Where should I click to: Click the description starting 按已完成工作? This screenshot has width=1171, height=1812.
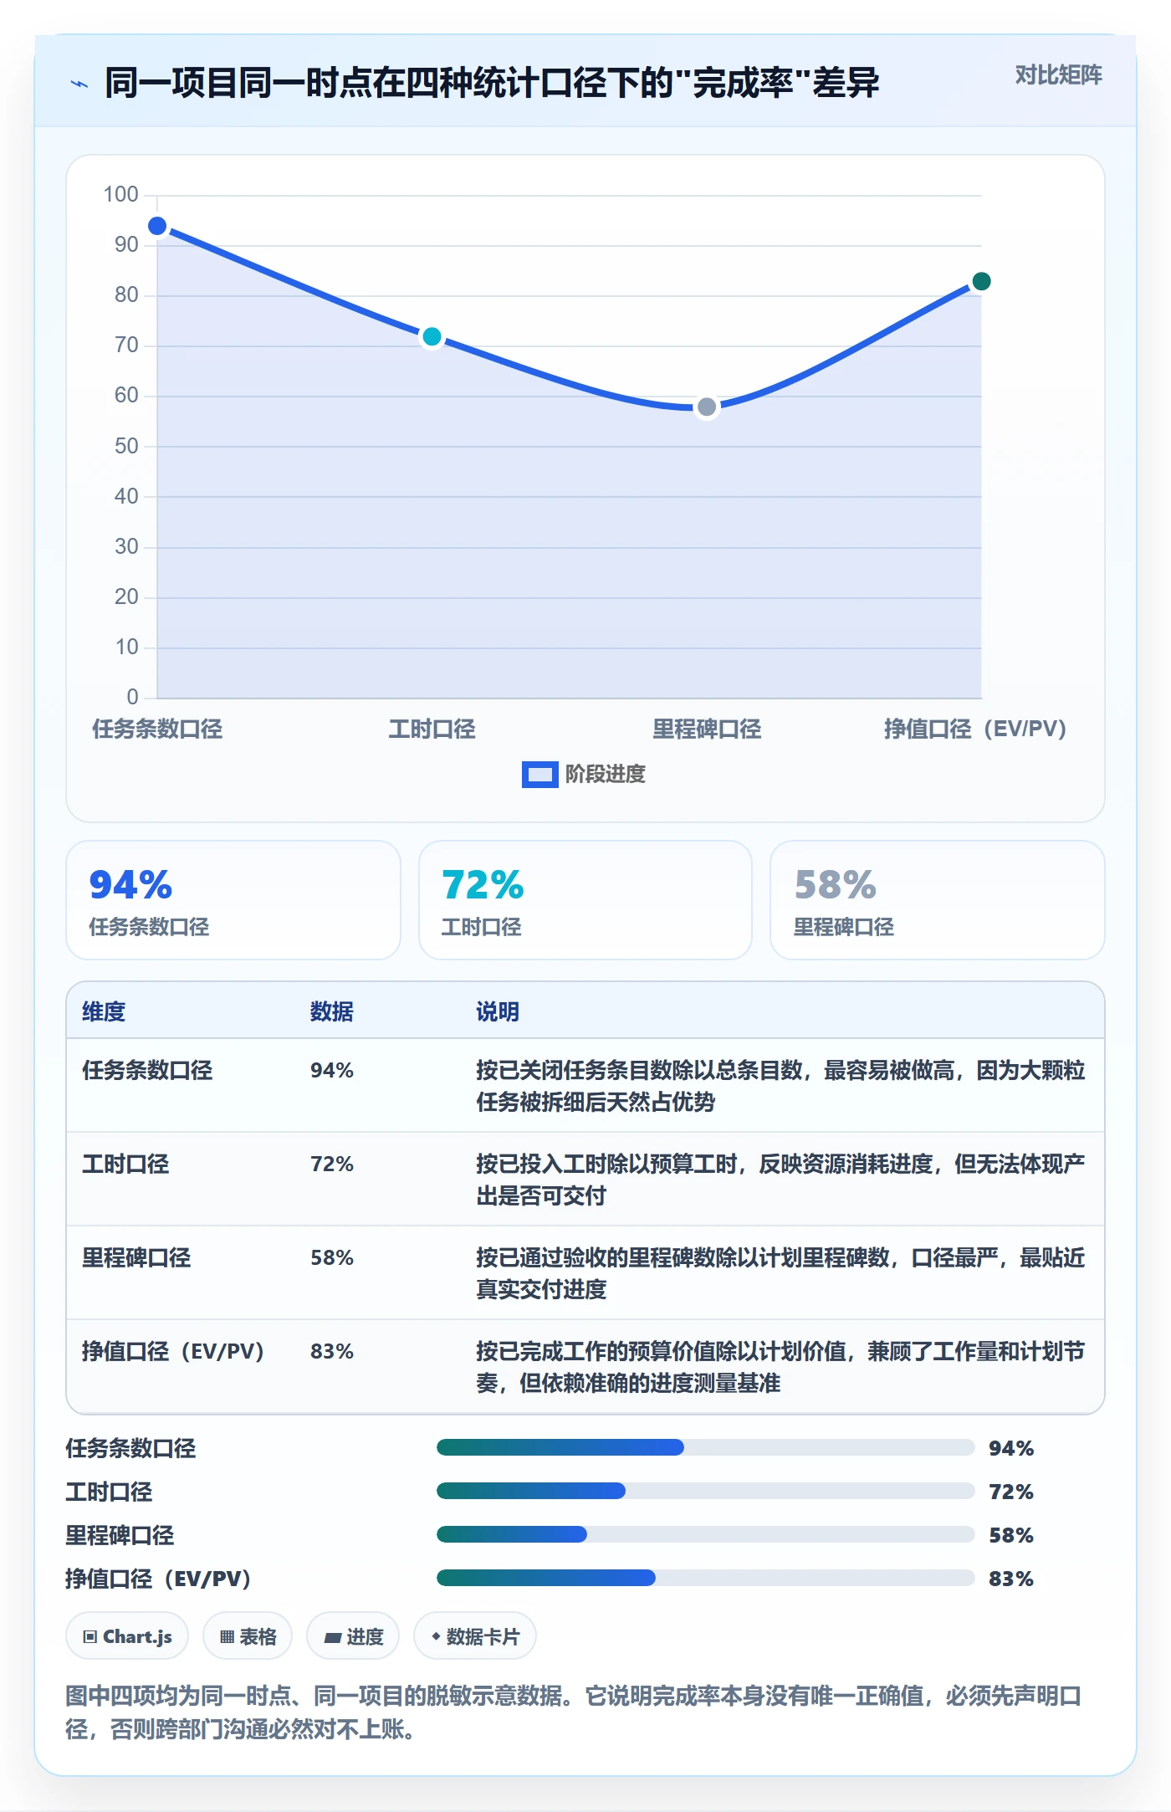(780, 1367)
